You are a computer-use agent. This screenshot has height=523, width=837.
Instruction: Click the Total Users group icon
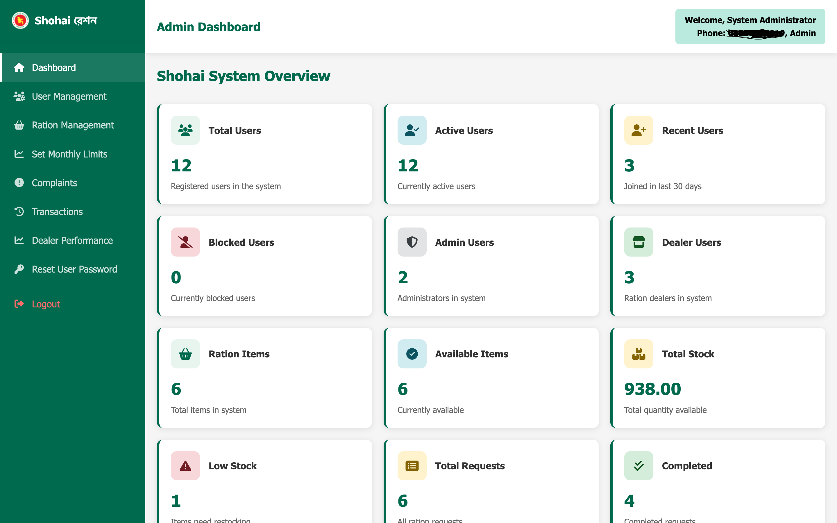click(x=185, y=130)
